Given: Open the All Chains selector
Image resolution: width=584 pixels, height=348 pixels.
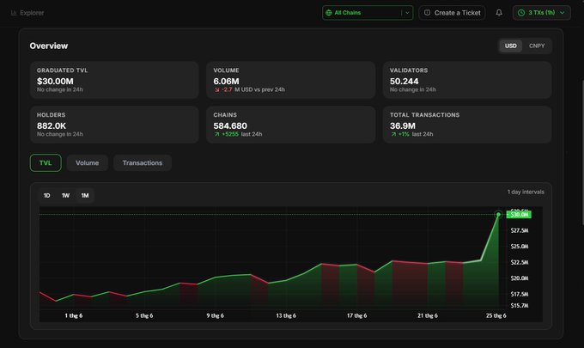Looking at the screenshot, I should pyautogui.click(x=368, y=13).
